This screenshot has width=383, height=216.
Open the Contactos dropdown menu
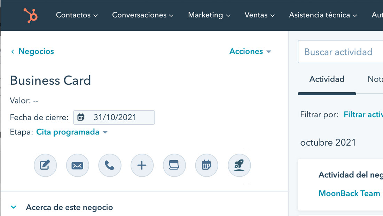(x=77, y=15)
